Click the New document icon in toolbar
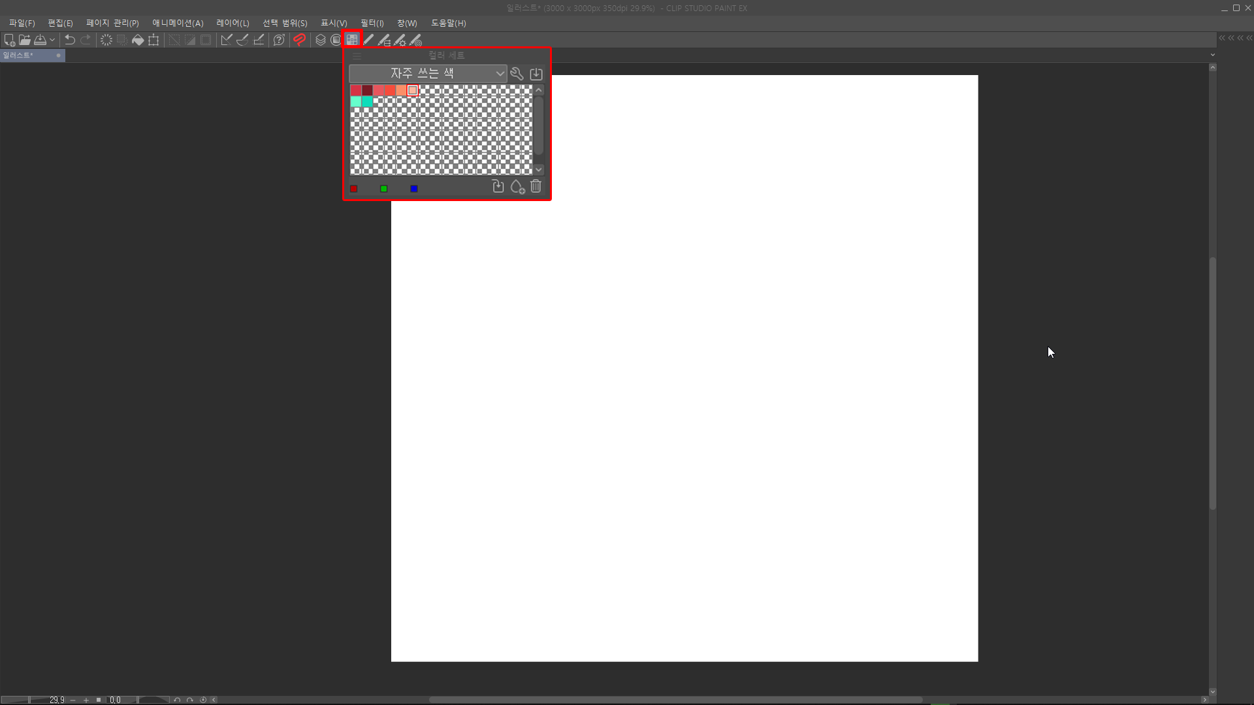Viewport: 1254px width, 705px height. point(9,40)
